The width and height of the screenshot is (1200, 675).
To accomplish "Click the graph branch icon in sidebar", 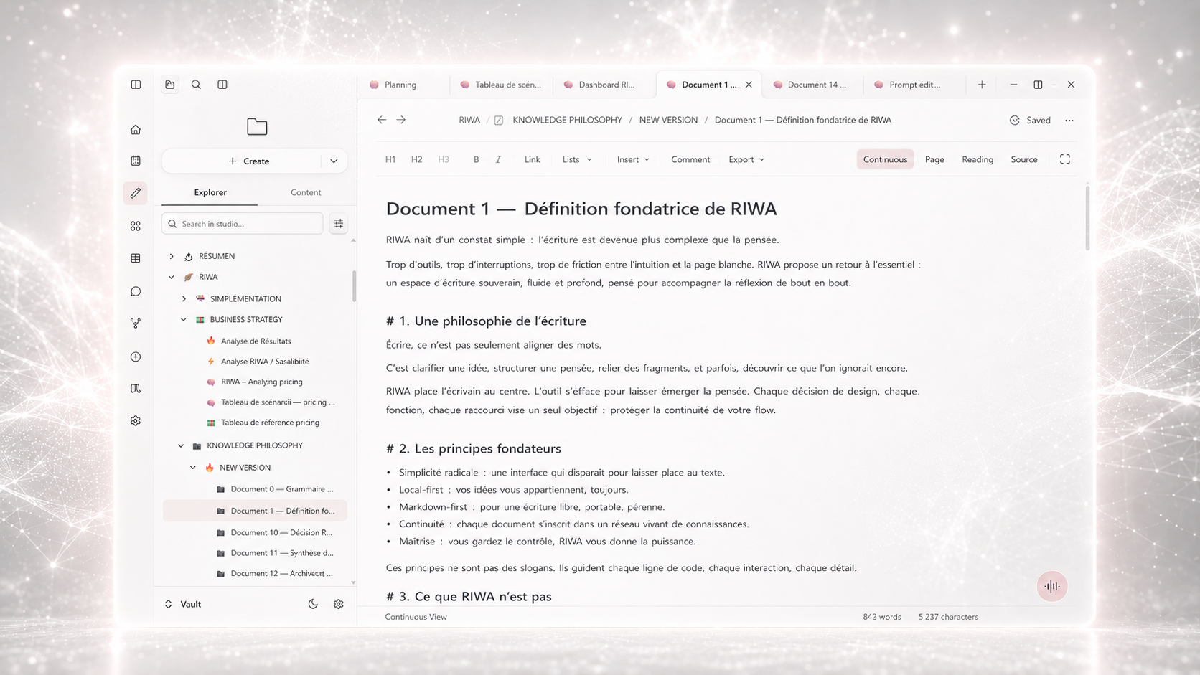I will click(x=136, y=324).
